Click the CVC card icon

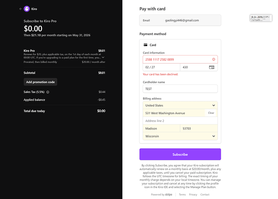[212, 67]
